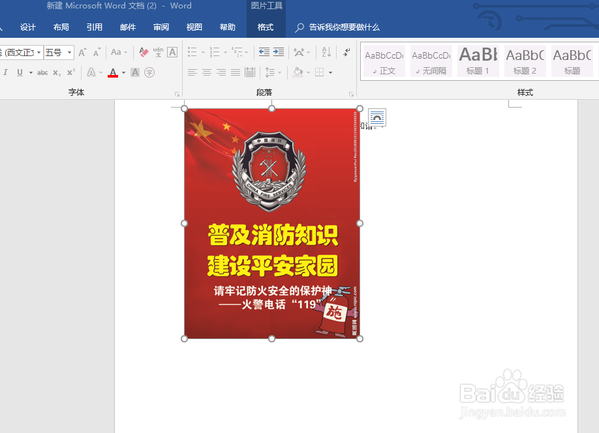Apply distributed alignment icon
Screen dimensions: 599x433
point(250,72)
